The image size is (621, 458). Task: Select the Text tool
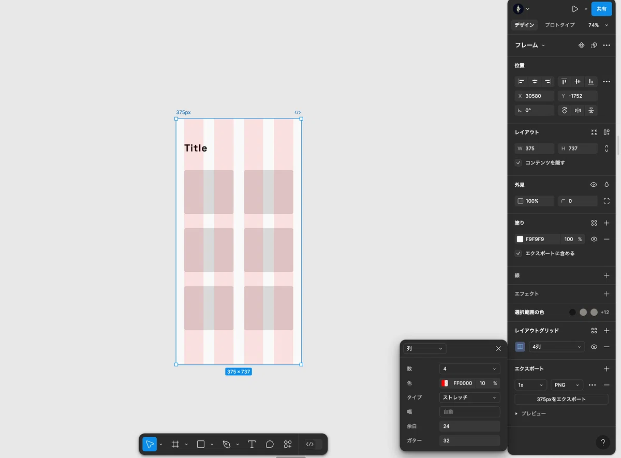[x=252, y=444]
